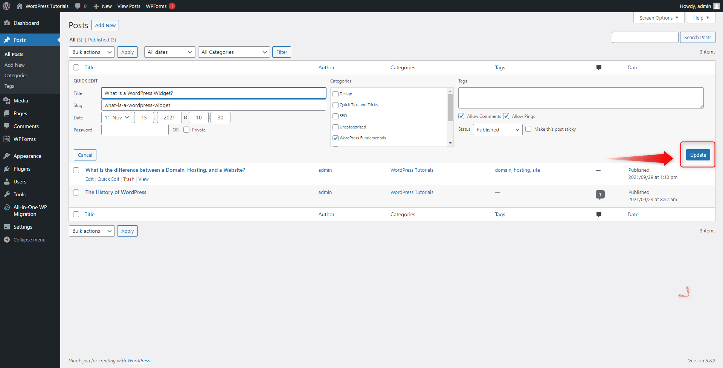
Task: Click into the Tags textarea
Action: [581, 98]
